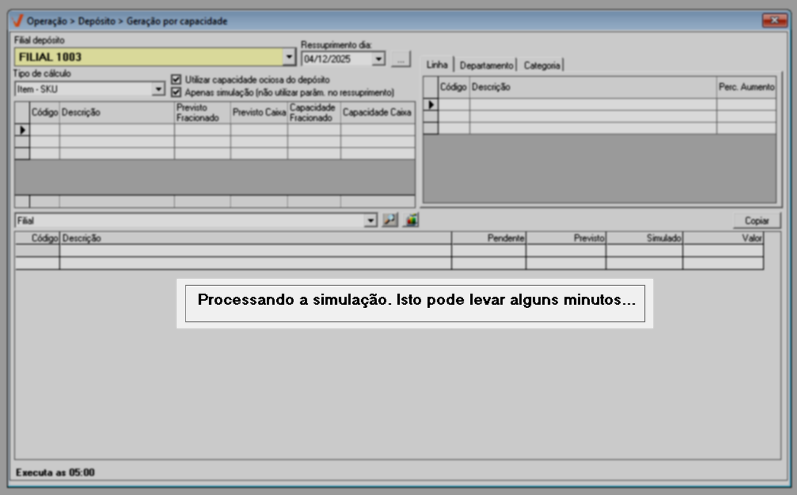This screenshot has height=495, width=797.
Task: Switch to the Categoria tab
Action: click(x=542, y=65)
